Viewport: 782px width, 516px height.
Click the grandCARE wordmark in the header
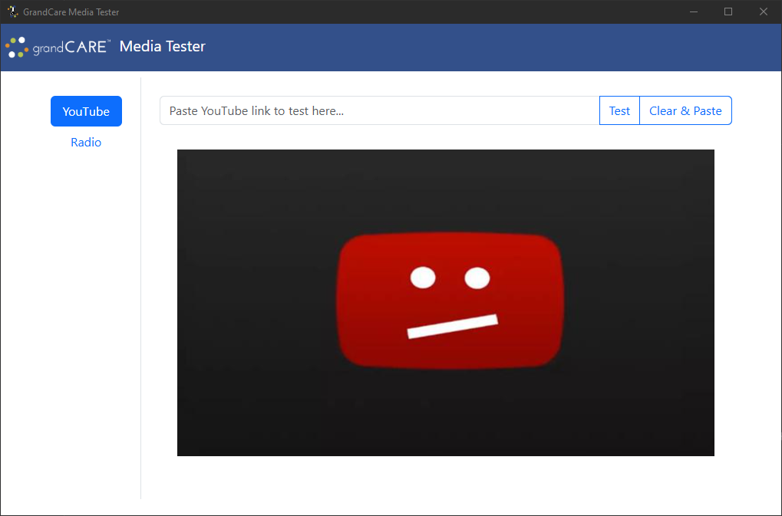[x=72, y=48]
